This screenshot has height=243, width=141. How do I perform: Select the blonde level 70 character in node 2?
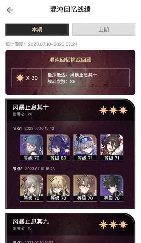pyautogui.click(x=58, y=188)
